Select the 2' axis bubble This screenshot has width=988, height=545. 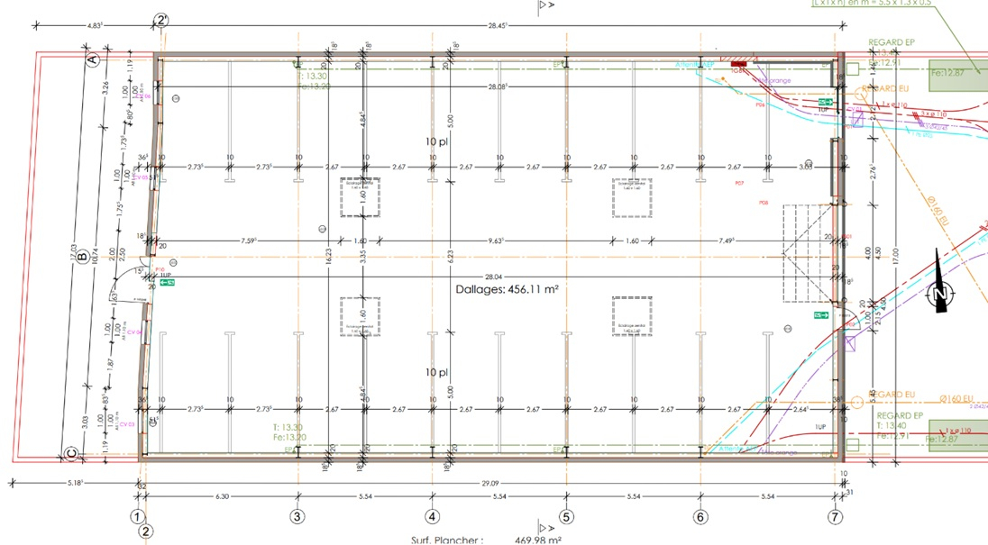point(162,20)
